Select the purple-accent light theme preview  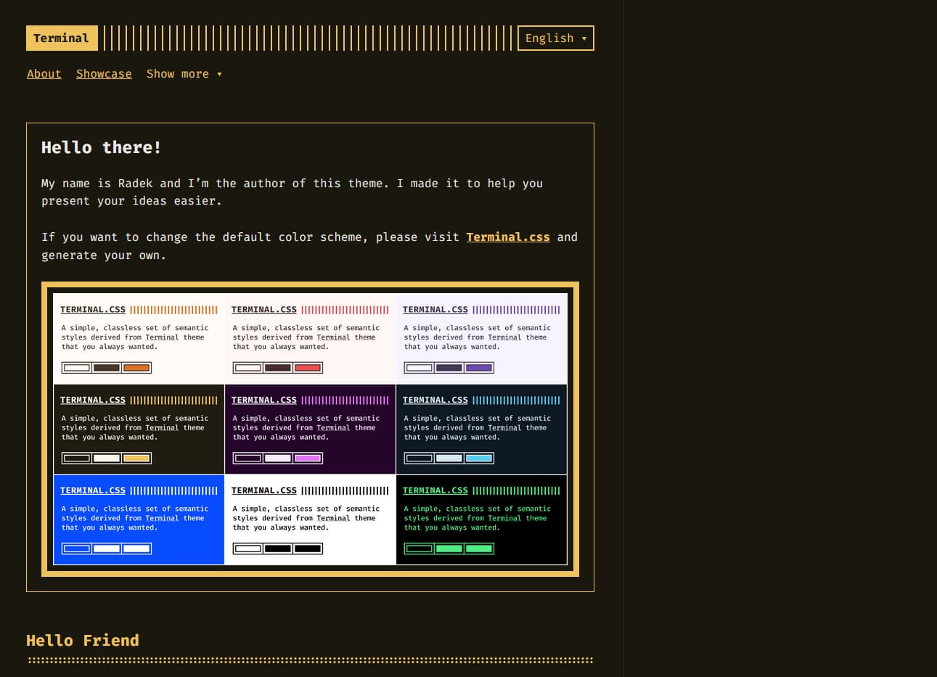point(481,338)
